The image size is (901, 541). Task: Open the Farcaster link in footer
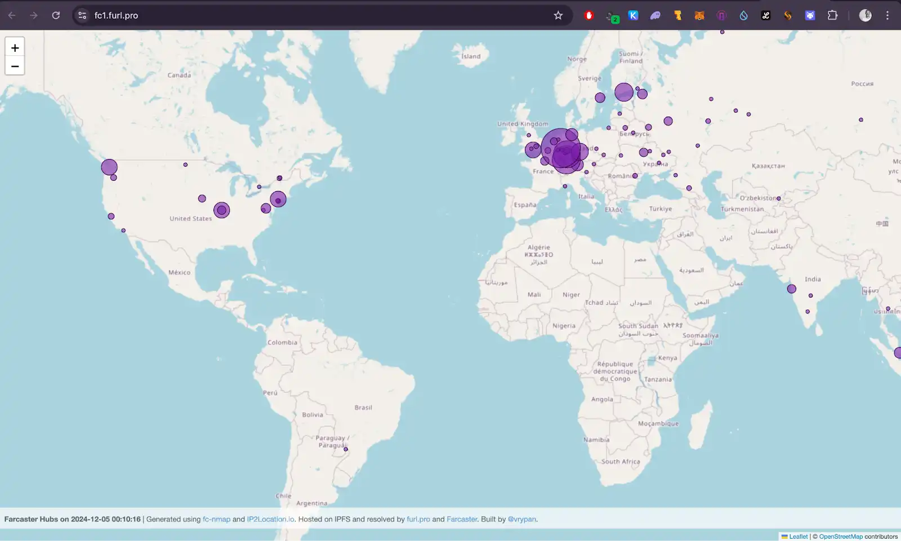tap(462, 519)
